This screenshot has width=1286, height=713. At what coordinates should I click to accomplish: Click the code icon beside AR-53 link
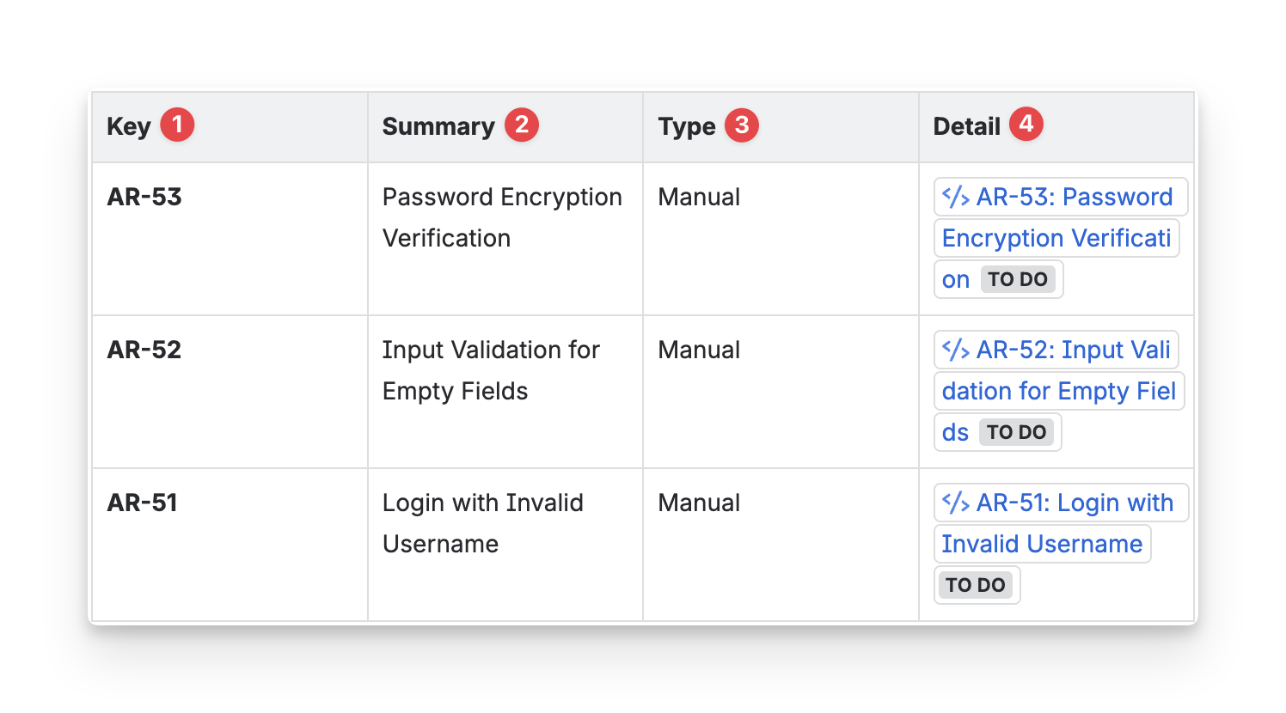[x=956, y=197]
